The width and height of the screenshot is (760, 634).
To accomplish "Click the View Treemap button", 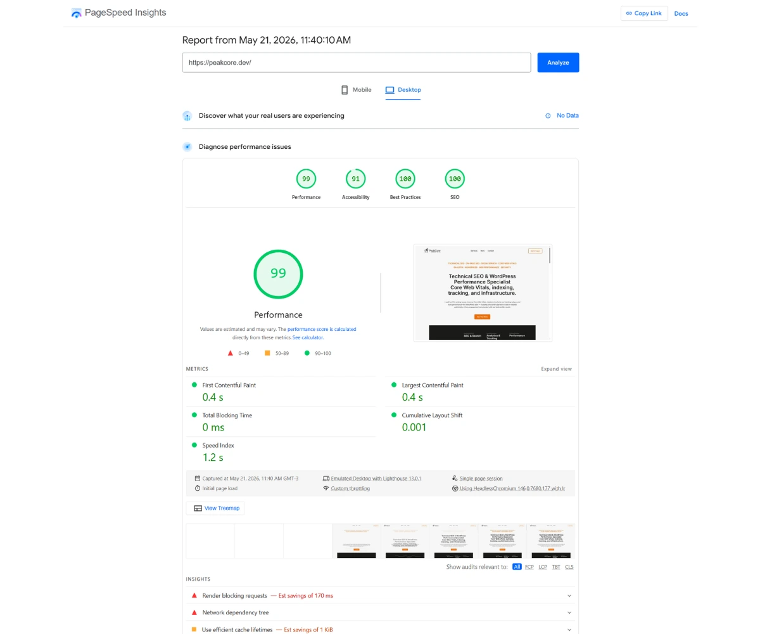I will click(x=215, y=508).
